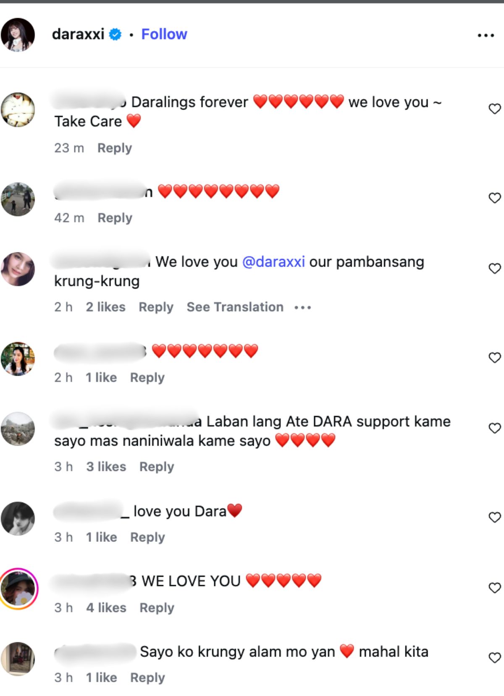
Task: Open the daraxxi profile picture
Action: tap(18, 35)
